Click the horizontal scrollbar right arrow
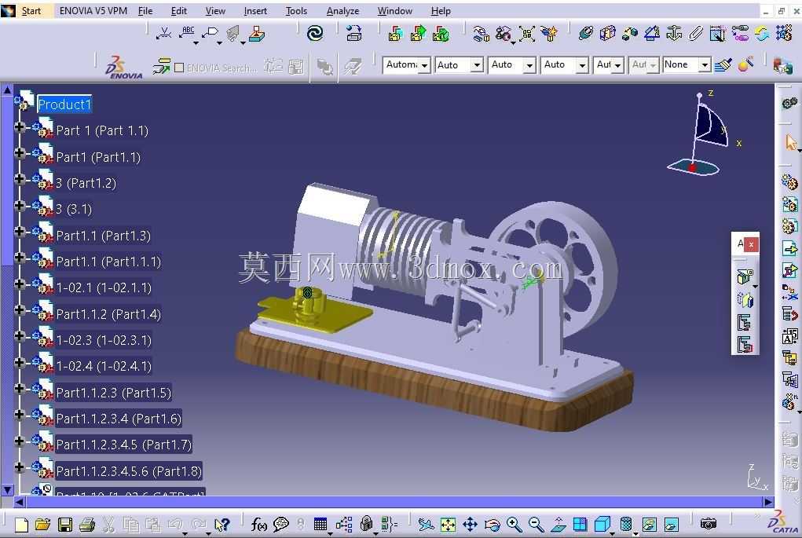The height and width of the screenshot is (538, 802). (x=767, y=502)
